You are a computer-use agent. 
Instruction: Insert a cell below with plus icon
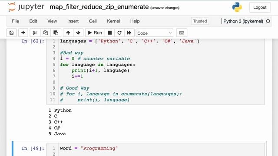coord(23,33)
